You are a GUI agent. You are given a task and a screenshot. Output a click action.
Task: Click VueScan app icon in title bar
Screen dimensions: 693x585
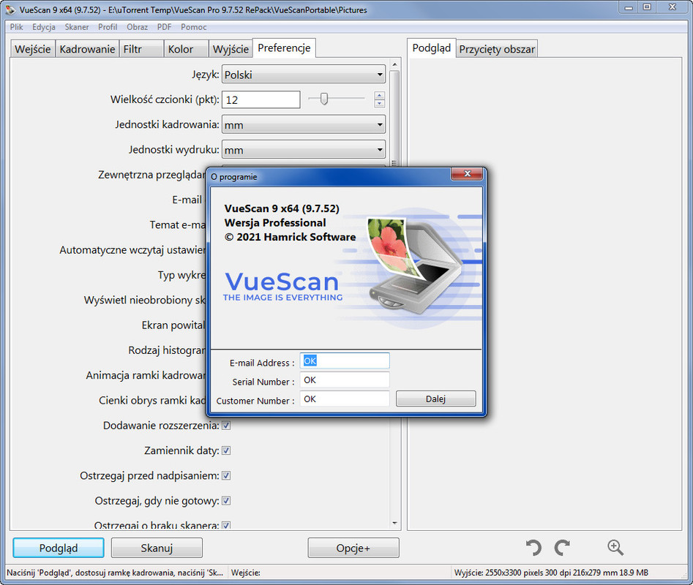[x=10, y=10]
